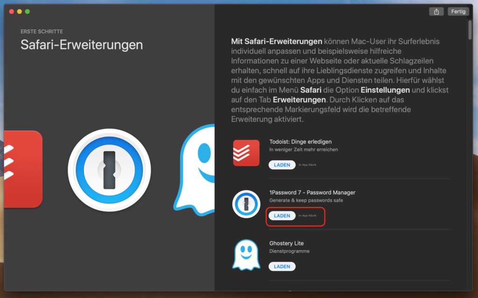Open the Todoist app icon in list

(246, 153)
